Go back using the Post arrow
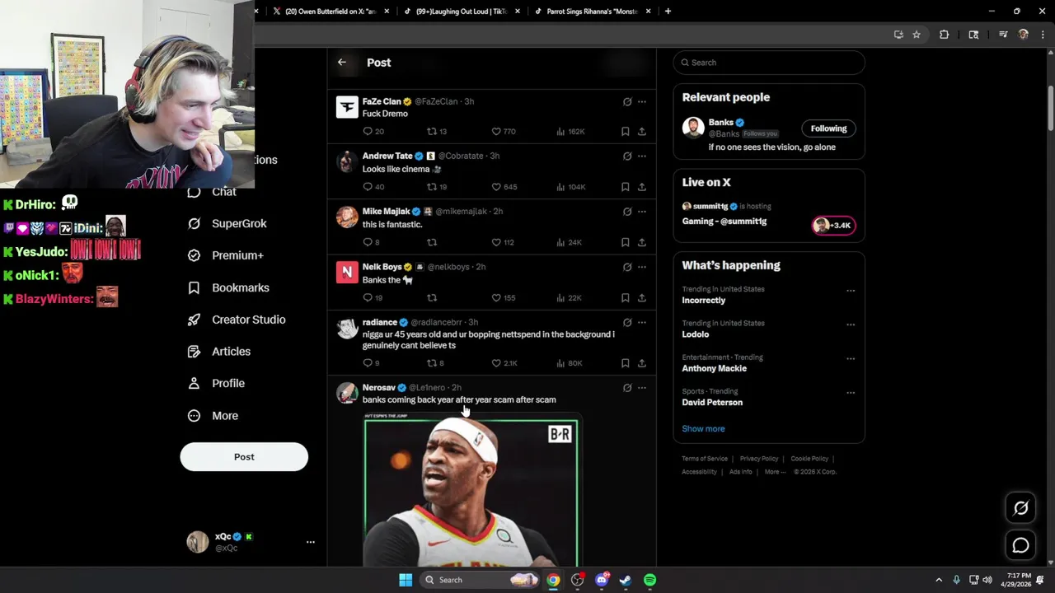 tap(342, 63)
